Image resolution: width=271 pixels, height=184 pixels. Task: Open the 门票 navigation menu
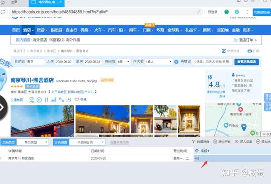click(148, 30)
